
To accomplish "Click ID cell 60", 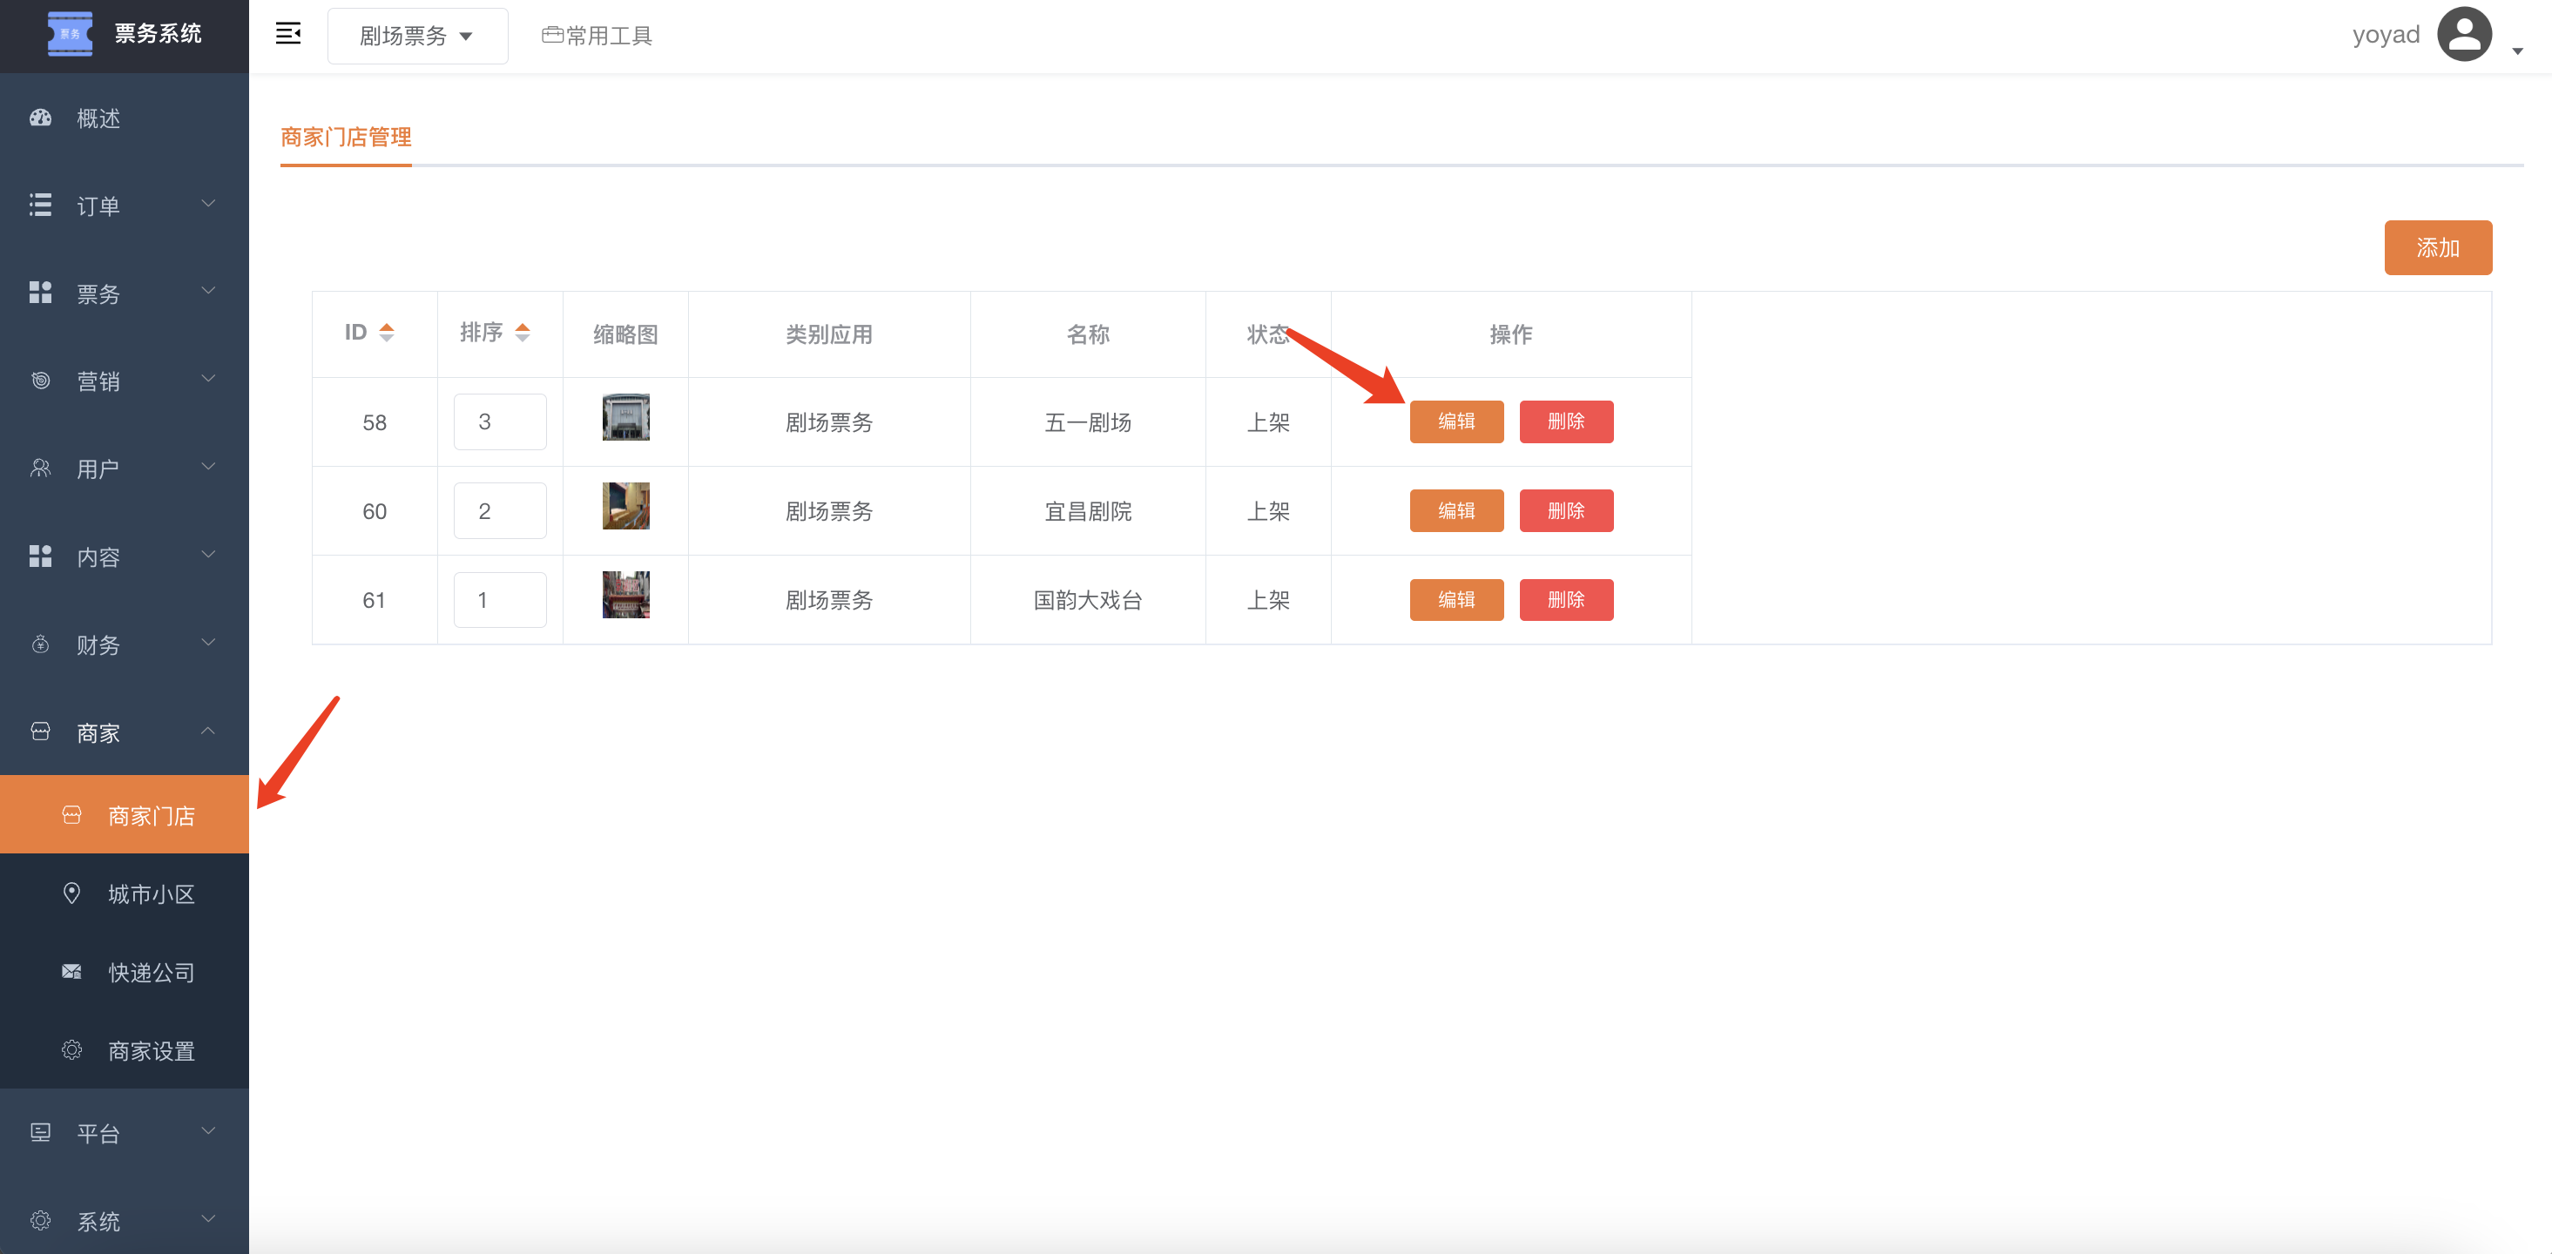I will 375,511.
